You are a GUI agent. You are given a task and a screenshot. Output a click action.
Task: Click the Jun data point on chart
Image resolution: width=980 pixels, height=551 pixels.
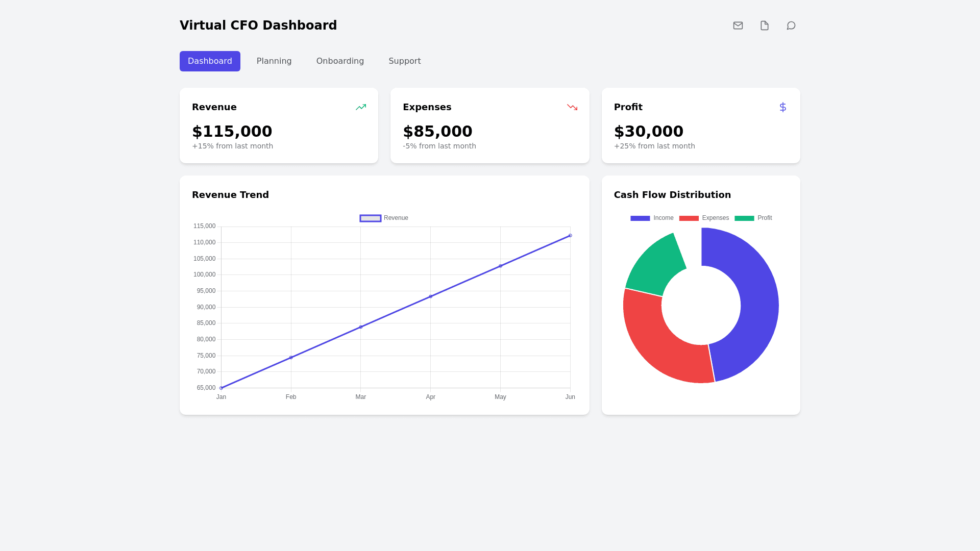pyautogui.click(x=570, y=236)
